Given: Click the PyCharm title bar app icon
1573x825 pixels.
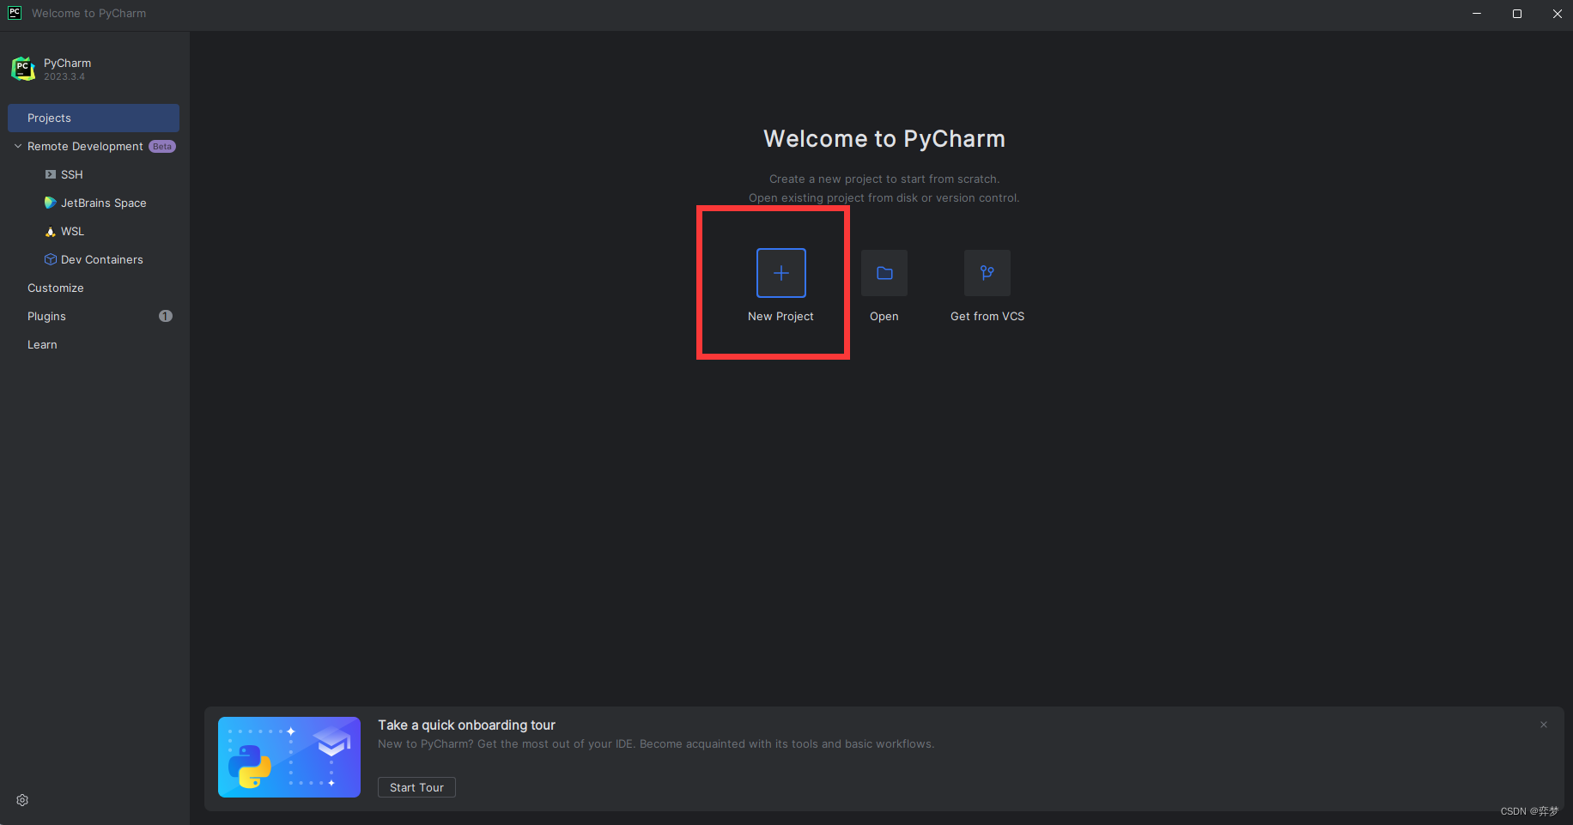Looking at the screenshot, I should [15, 13].
